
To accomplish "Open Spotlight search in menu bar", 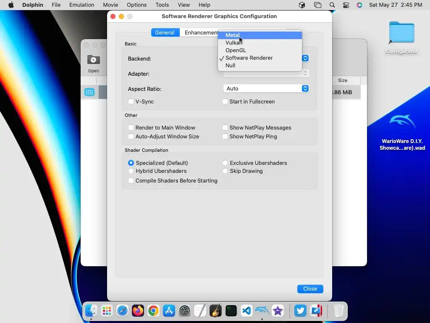I will coord(332,5).
